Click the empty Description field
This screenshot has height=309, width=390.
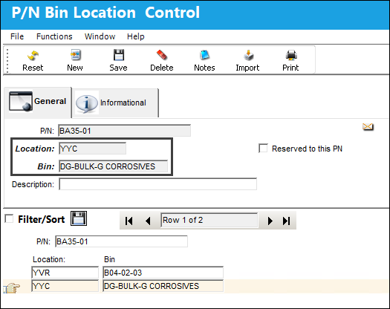click(x=157, y=184)
